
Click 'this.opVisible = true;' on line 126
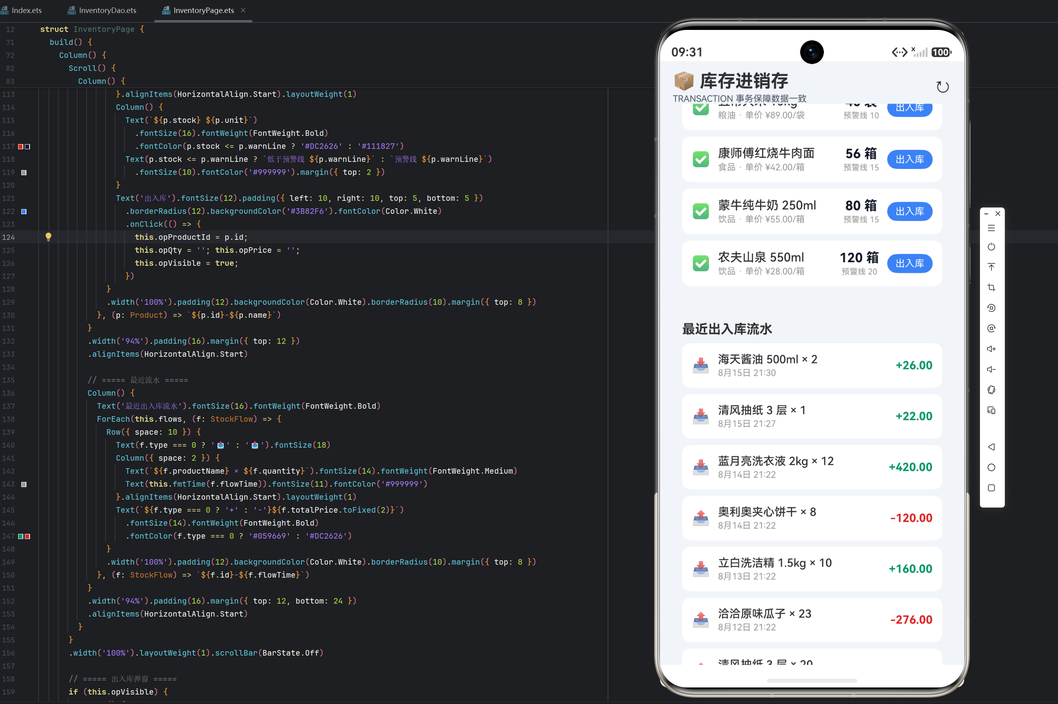click(186, 263)
